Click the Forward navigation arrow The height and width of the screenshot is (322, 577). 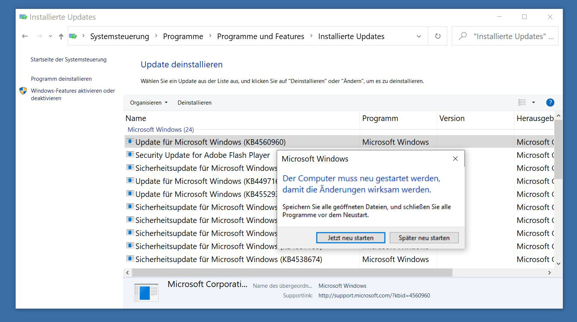[39, 36]
